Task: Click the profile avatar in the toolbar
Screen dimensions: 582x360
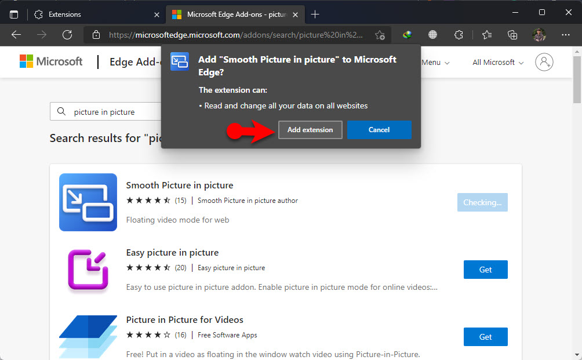Action: 539,35
